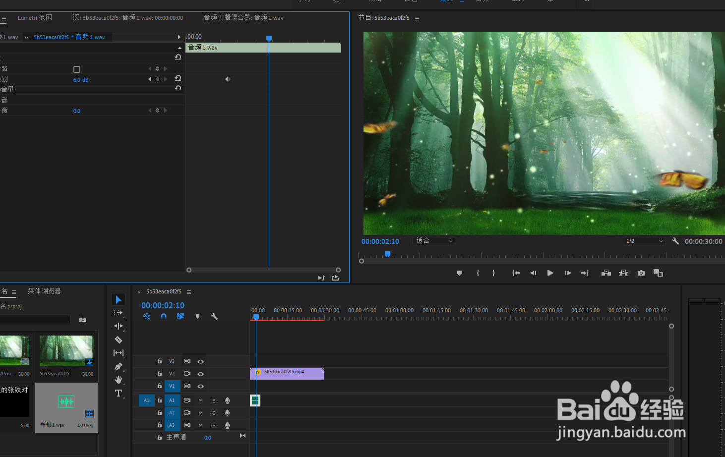Step back one frame

point(533,273)
